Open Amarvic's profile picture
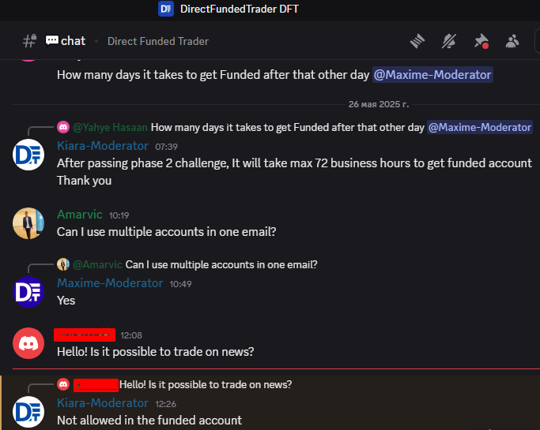Viewport: 540px width, 430px height. pyautogui.click(x=28, y=223)
